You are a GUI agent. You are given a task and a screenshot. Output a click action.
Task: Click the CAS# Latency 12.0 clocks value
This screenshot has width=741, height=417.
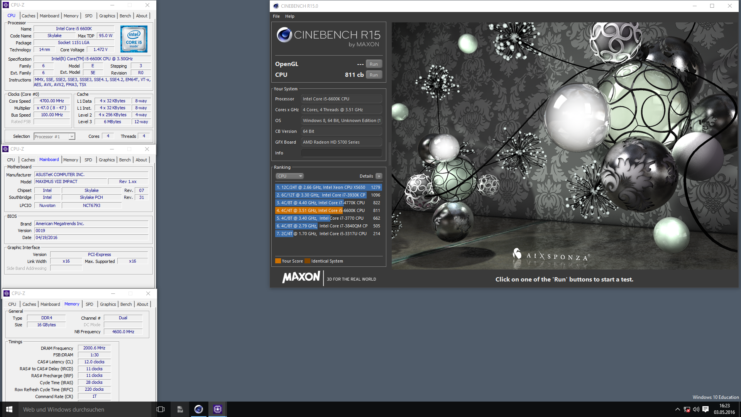(x=94, y=362)
